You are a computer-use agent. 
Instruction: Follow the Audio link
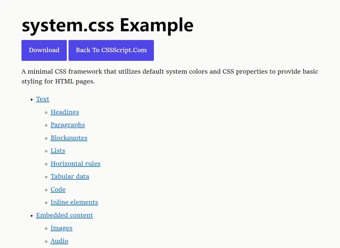tap(59, 241)
